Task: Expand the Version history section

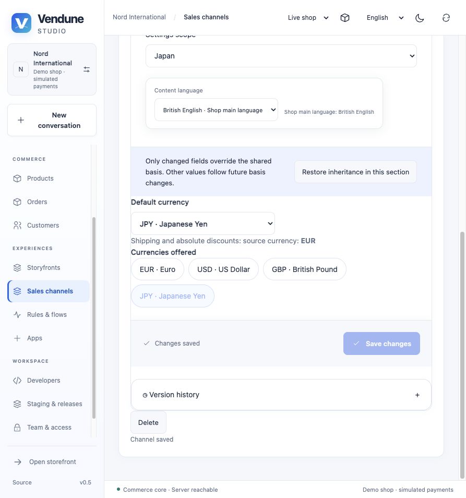Action: (x=281, y=395)
